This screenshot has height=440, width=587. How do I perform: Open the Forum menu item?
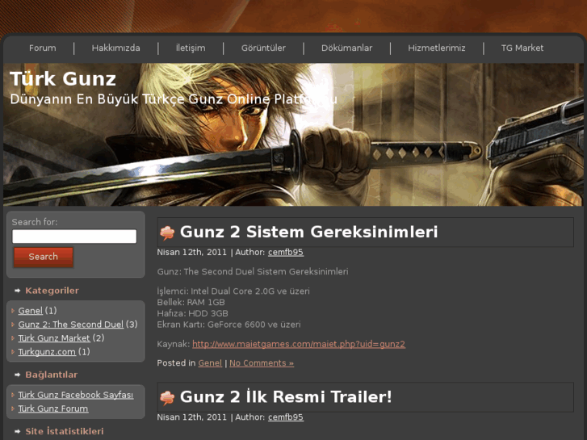(x=42, y=48)
